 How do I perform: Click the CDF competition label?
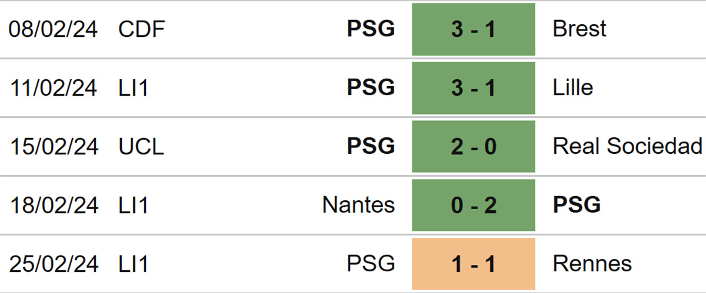click(141, 29)
